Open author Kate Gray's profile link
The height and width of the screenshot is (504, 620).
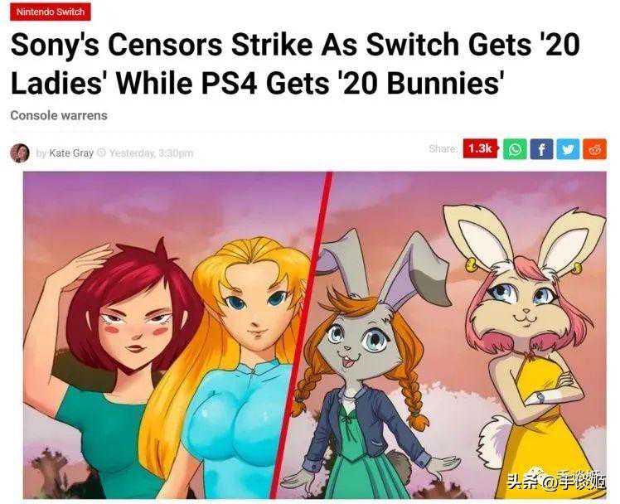click(x=71, y=153)
